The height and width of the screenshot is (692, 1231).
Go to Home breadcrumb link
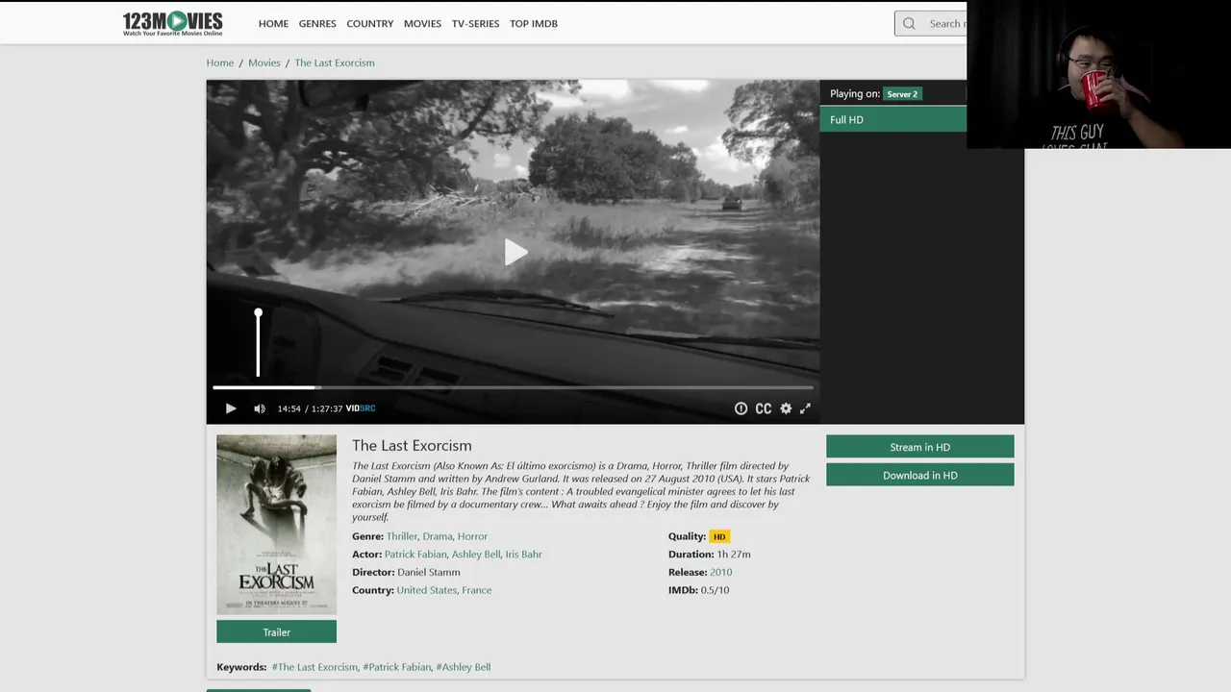click(220, 62)
